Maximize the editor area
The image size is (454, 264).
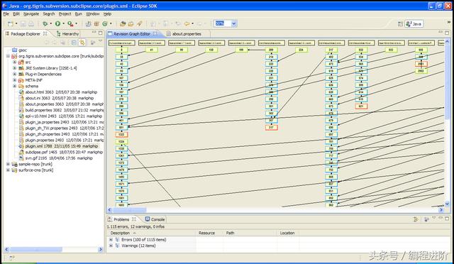pos(447,33)
